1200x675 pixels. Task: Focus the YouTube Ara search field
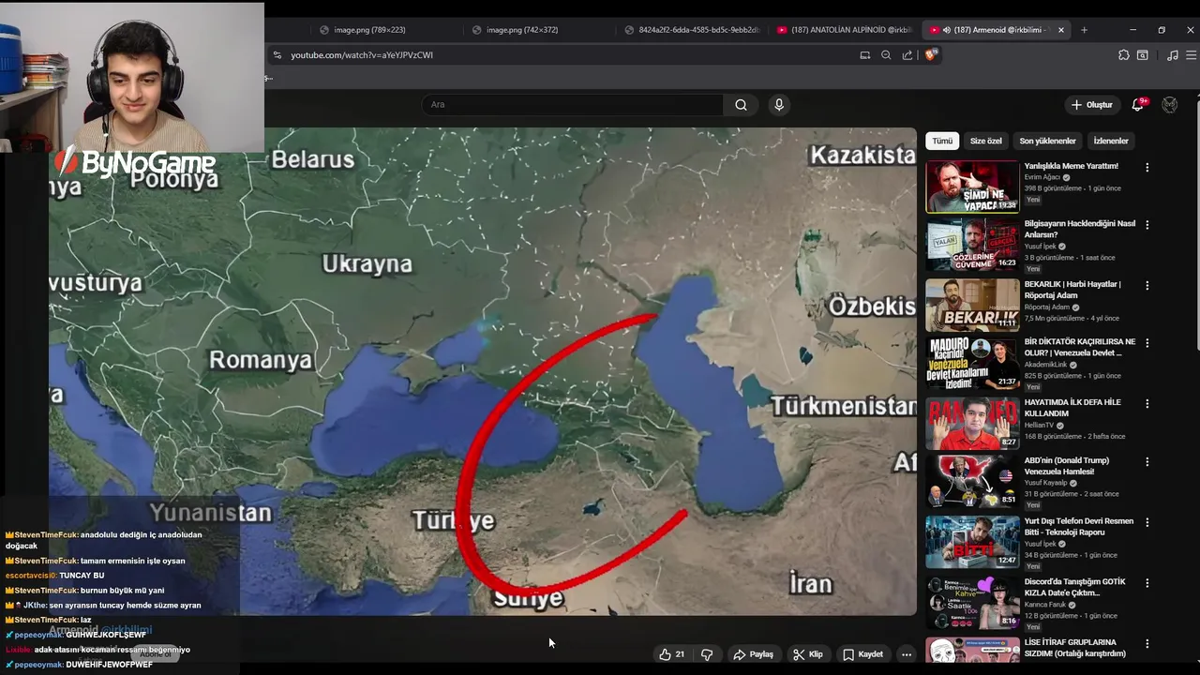pos(573,105)
